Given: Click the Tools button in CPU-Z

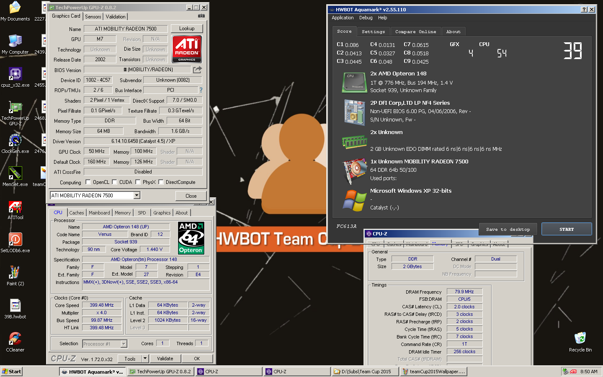Looking at the screenshot, I should [x=130, y=359].
